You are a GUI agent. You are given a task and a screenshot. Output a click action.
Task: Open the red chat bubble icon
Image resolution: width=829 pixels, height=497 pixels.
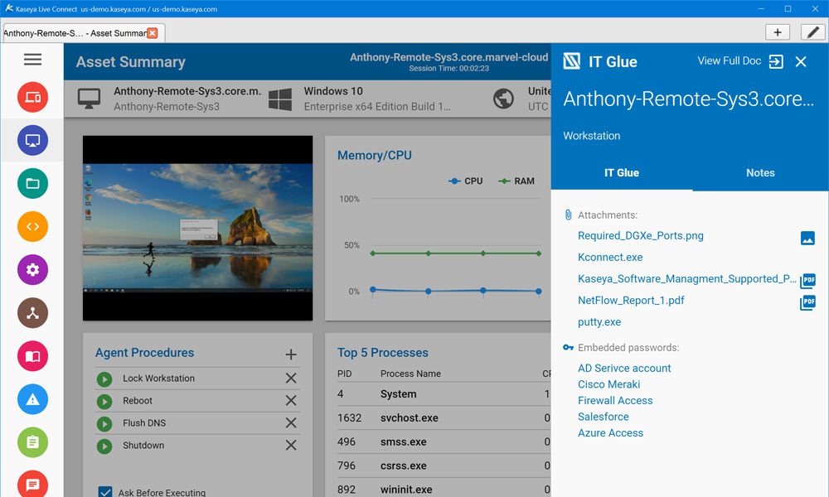point(32,484)
